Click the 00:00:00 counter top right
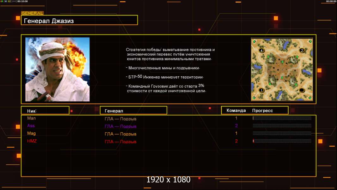Screen dimensions: 337x190 [331, 1]
